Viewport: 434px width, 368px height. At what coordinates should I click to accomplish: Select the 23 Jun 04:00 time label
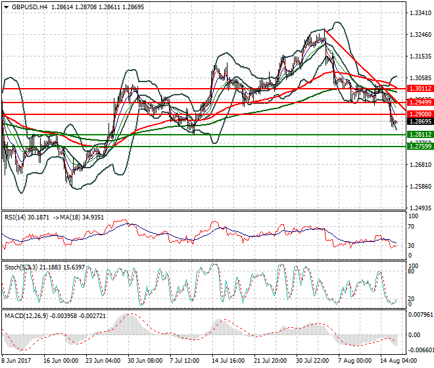(103, 361)
